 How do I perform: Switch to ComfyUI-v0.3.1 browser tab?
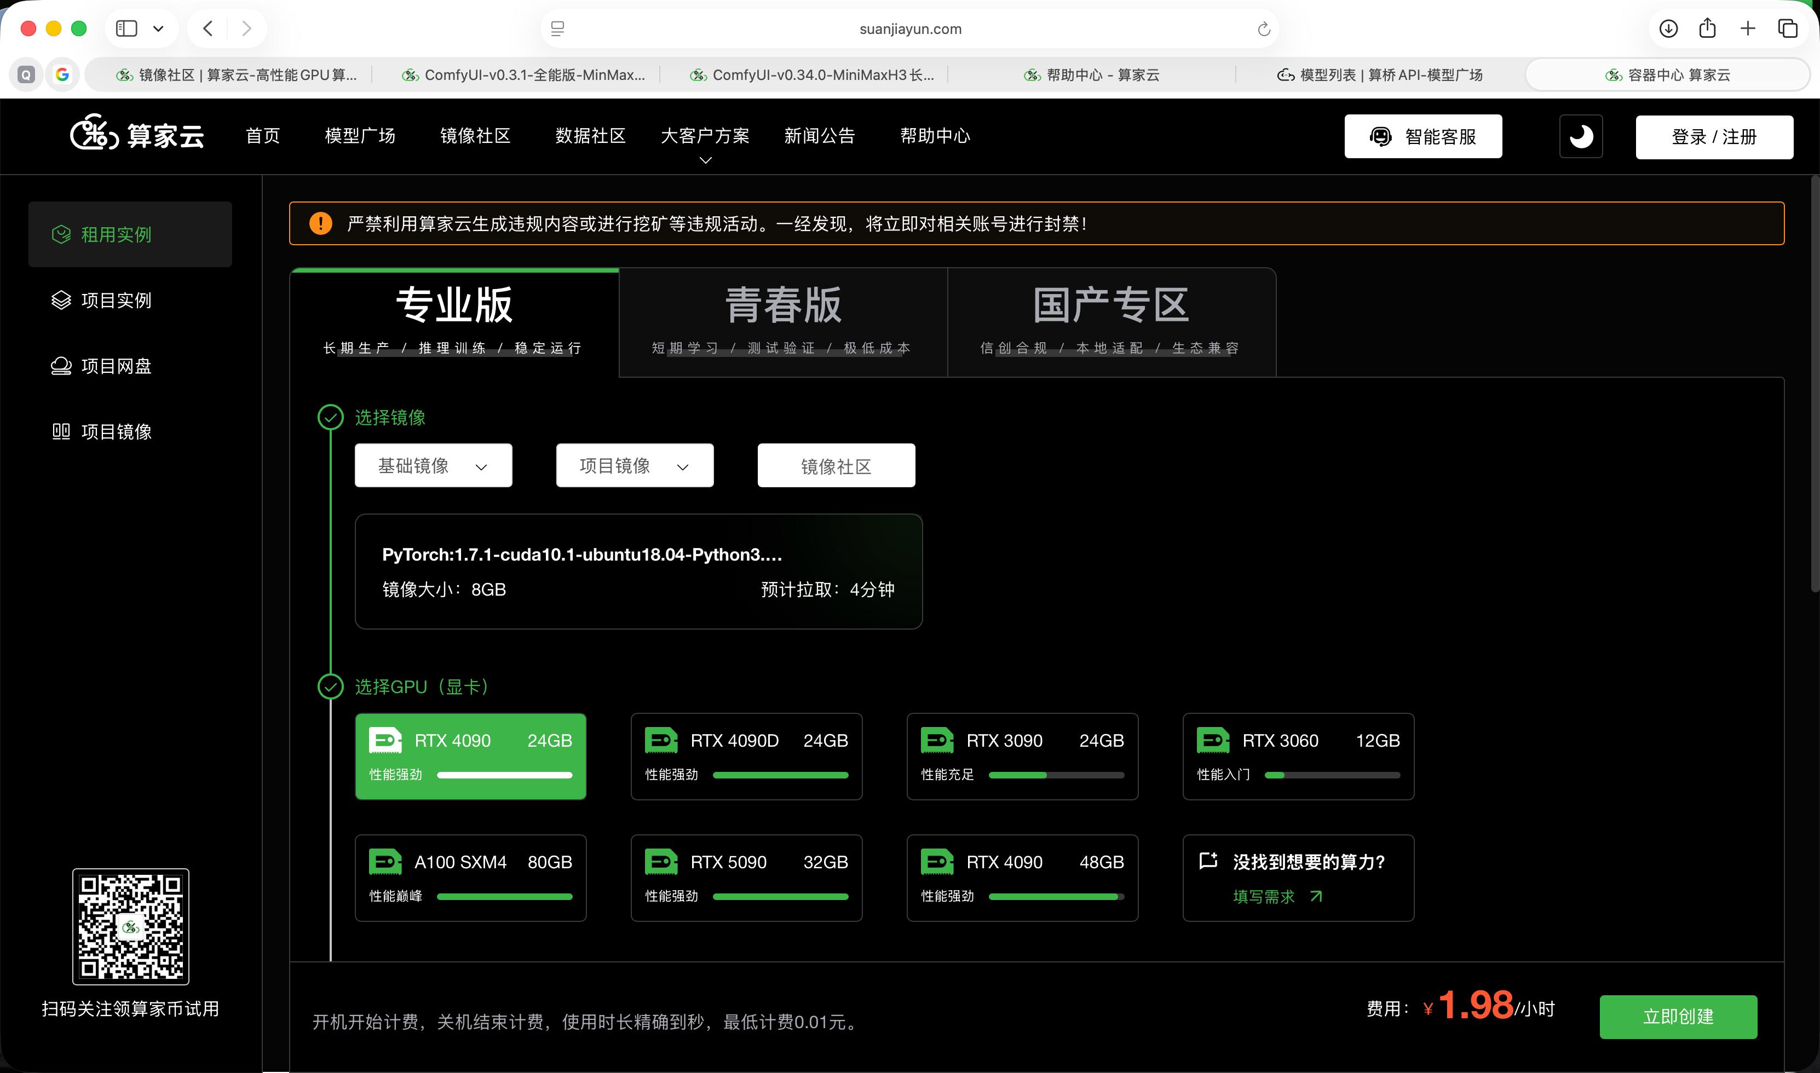pos(523,74)
